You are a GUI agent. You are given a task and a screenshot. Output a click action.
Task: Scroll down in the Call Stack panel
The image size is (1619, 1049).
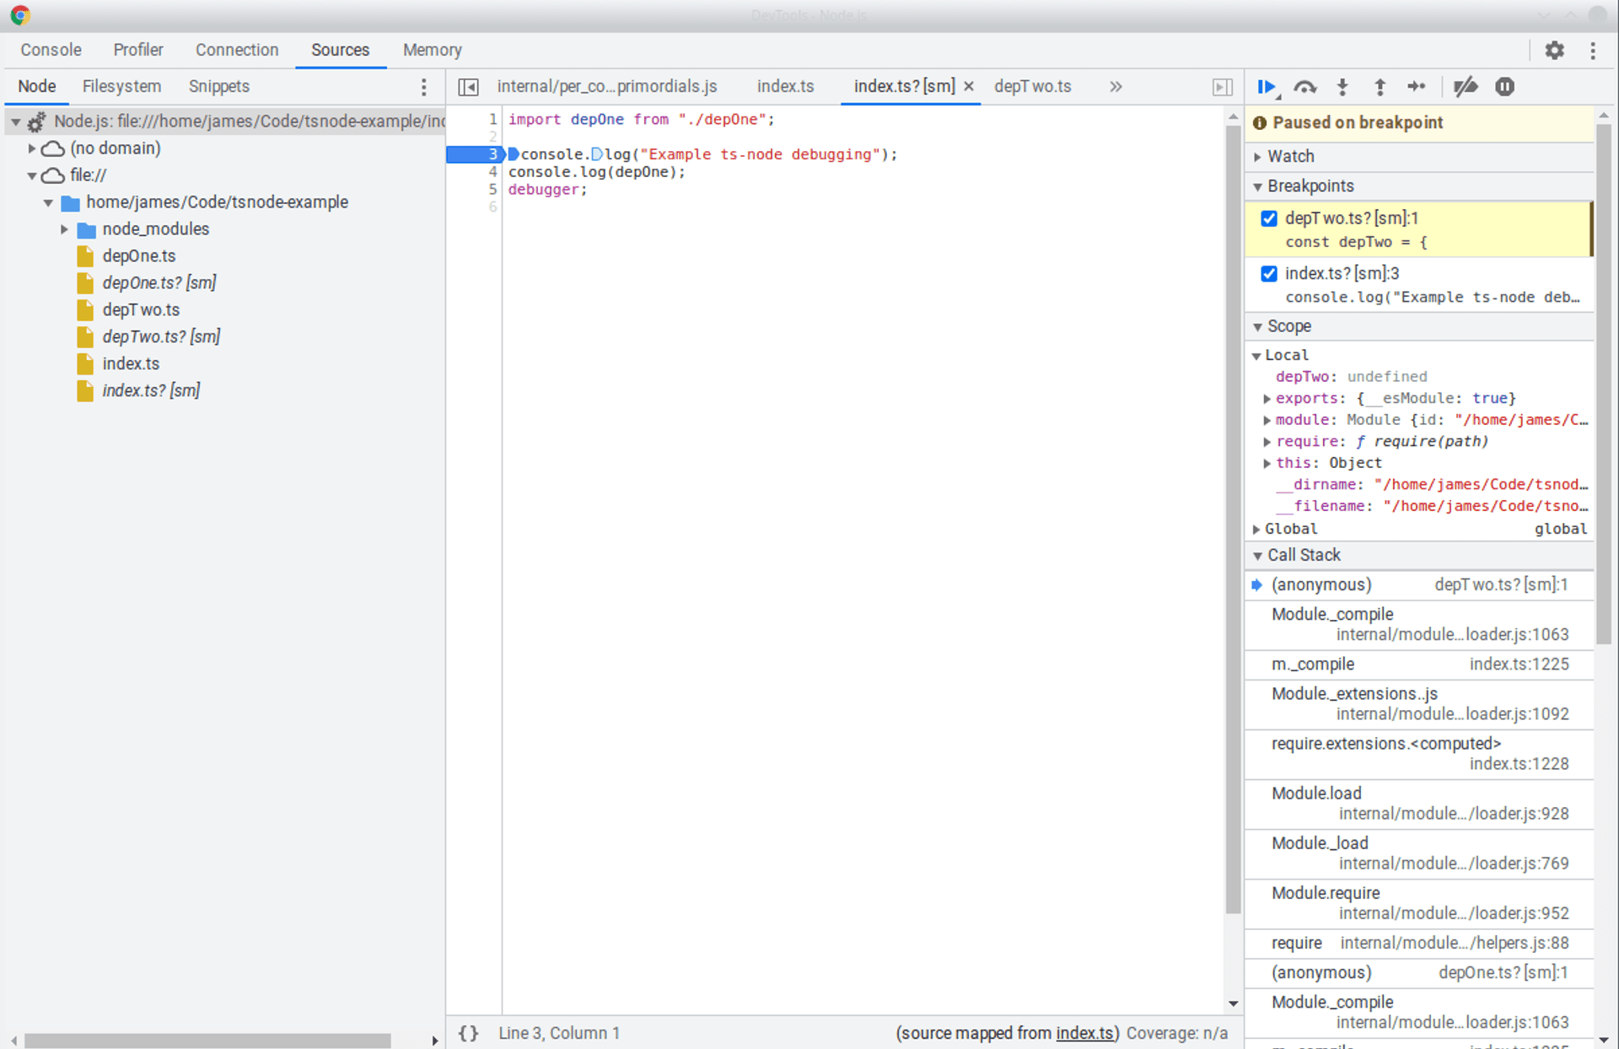coord(1601,1038)
